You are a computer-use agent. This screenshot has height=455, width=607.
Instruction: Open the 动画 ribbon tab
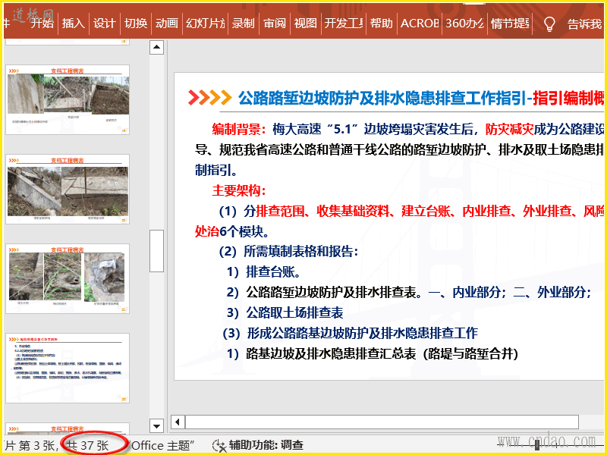(x=167, y=24)
